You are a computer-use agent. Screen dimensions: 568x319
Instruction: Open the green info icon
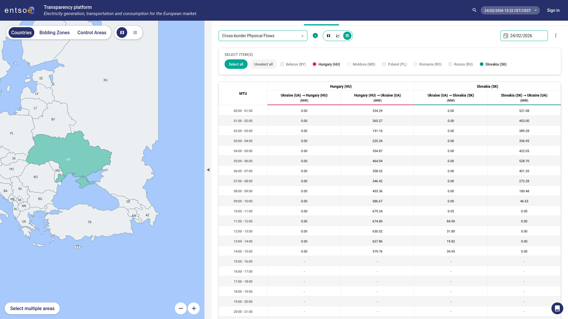pyautogui.click(x=315, y=36)
